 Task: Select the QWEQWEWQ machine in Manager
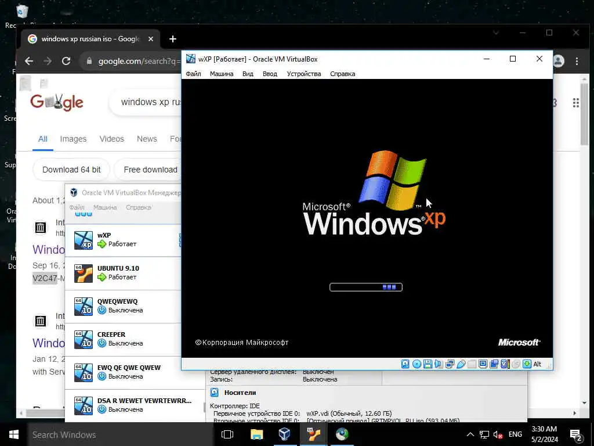(x=123, y=306)
